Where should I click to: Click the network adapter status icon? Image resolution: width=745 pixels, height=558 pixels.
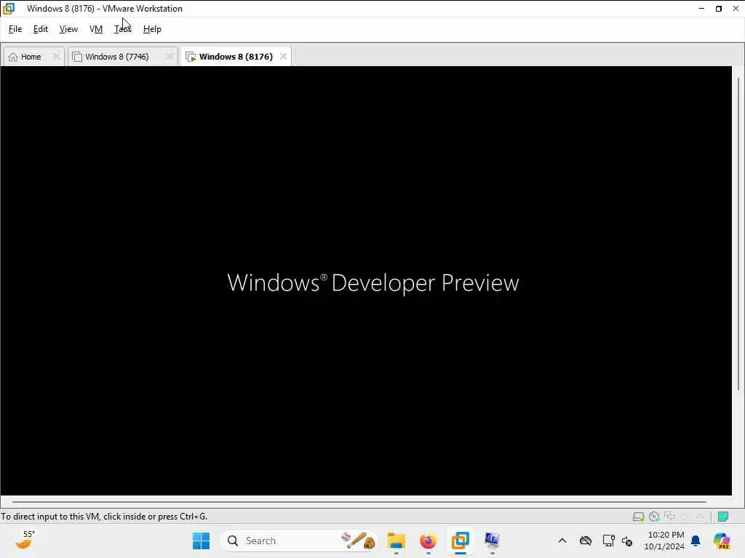click(669, 517)
